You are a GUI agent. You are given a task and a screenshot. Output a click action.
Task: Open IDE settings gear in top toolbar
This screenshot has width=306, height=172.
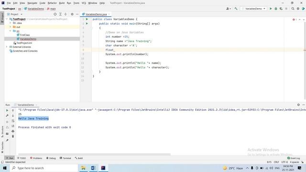[x=298, y=9]
